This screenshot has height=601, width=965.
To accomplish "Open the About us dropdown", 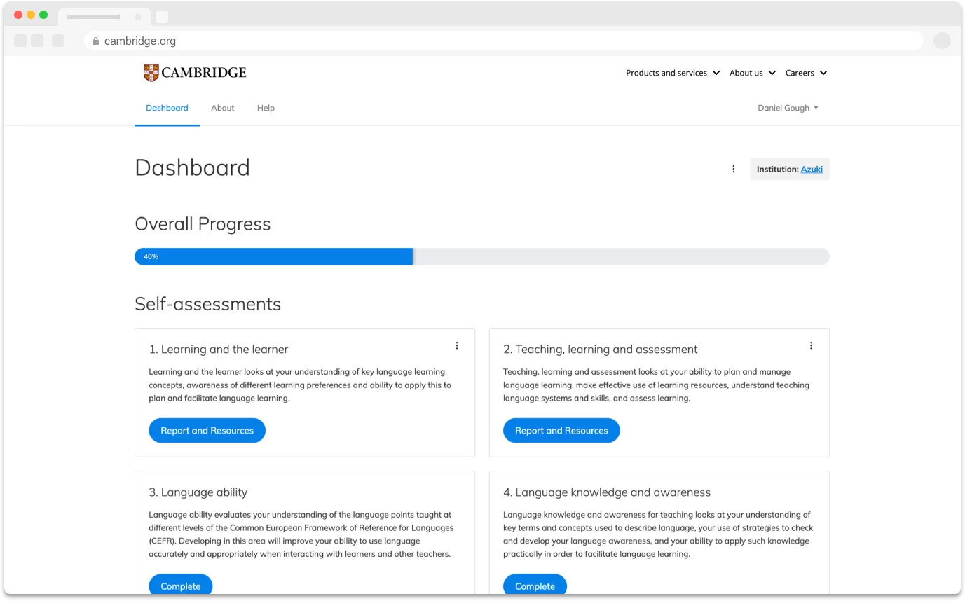I will 751,73.
